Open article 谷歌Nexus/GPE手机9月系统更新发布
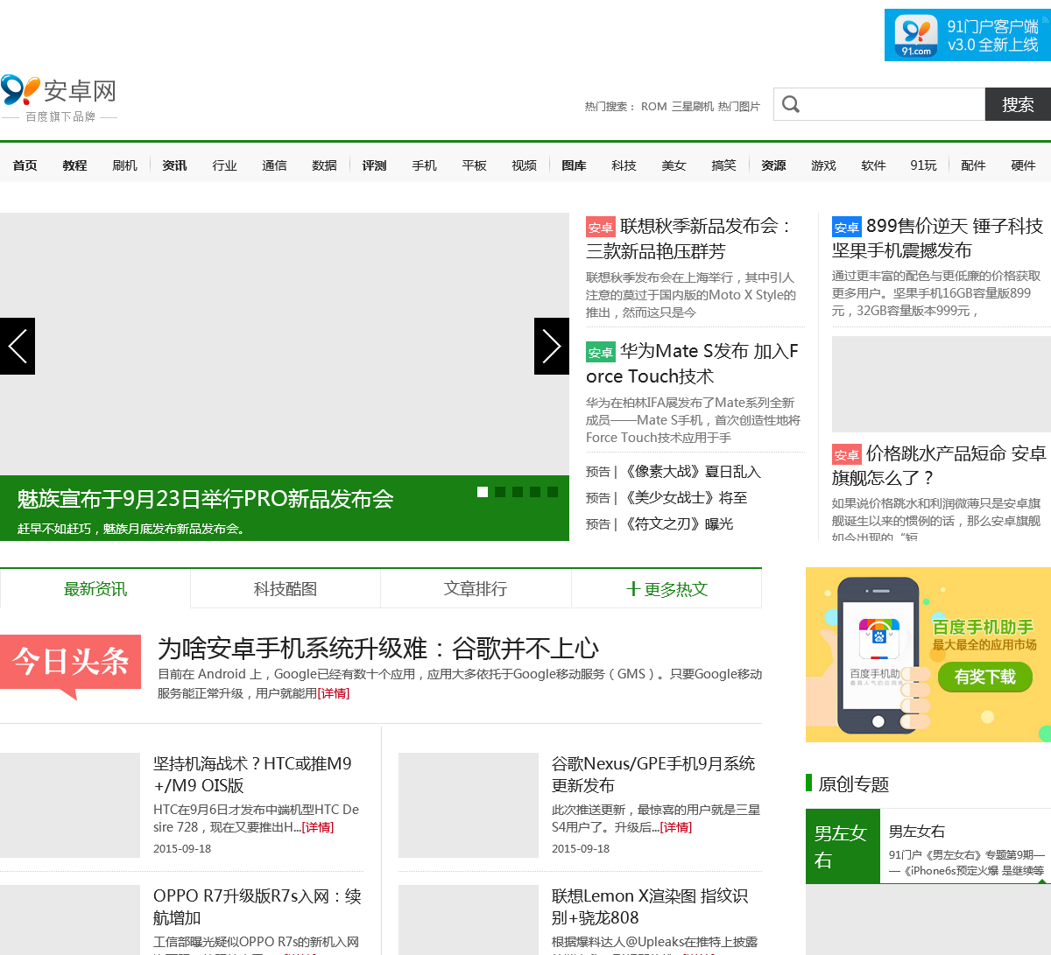Viewport: 1051px width, 955px height. point(653,775)
